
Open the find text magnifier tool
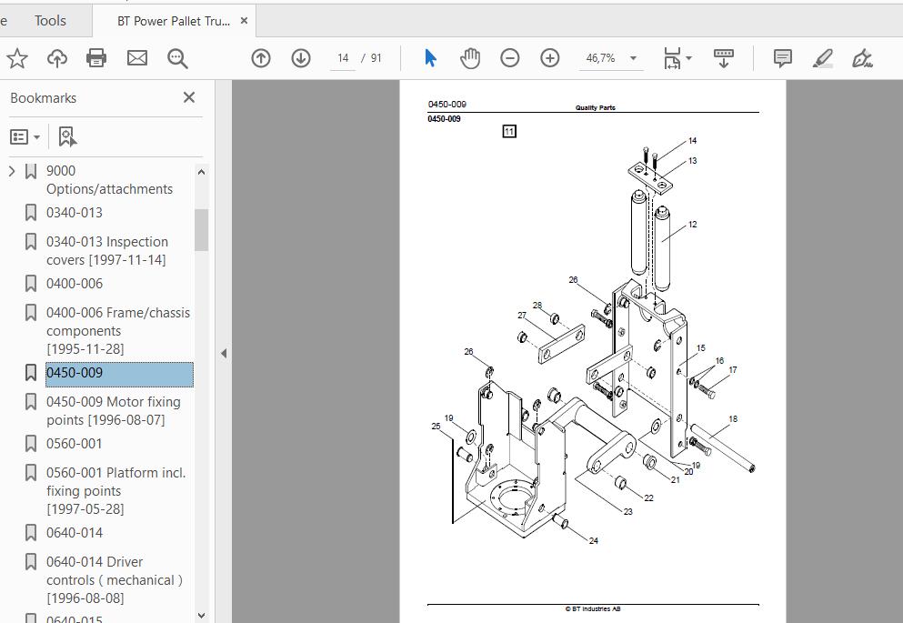(x=177, y=58)
